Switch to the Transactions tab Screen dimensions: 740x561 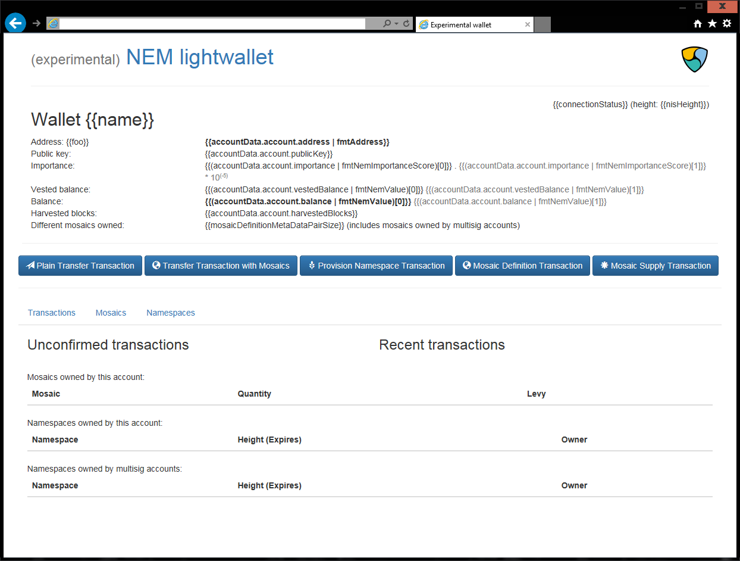[52, 313]
